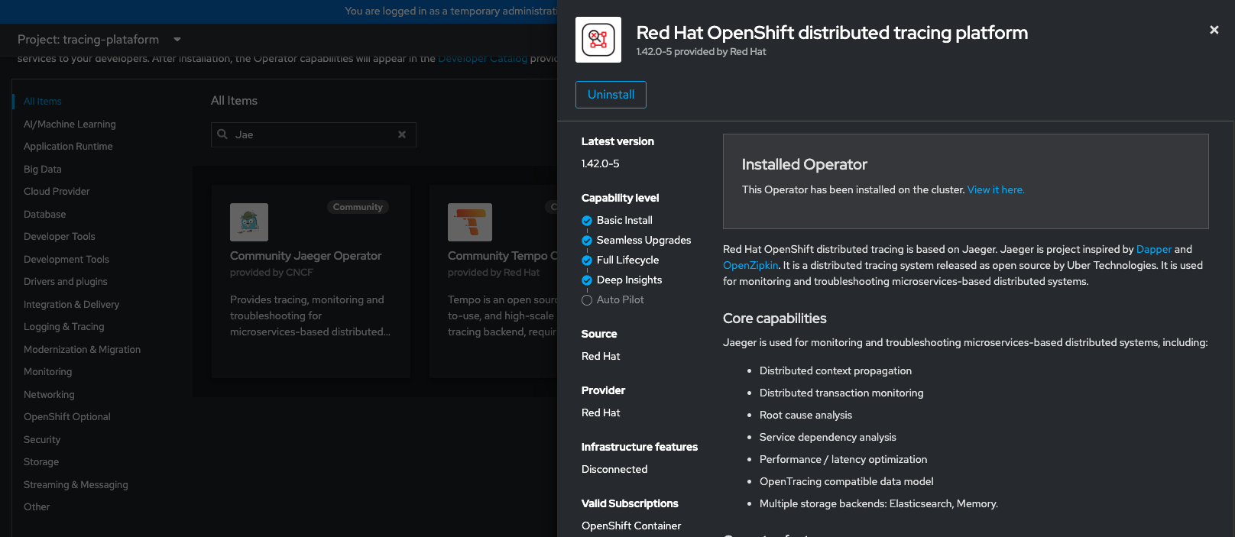Select the Application Runtime category
The height and width of the screenshot is (537, 1235).
68,147
